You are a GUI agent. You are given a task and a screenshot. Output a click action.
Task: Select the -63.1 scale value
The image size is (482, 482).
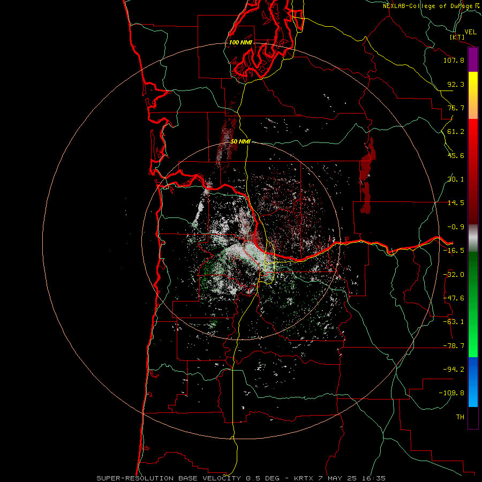(454, 322)
